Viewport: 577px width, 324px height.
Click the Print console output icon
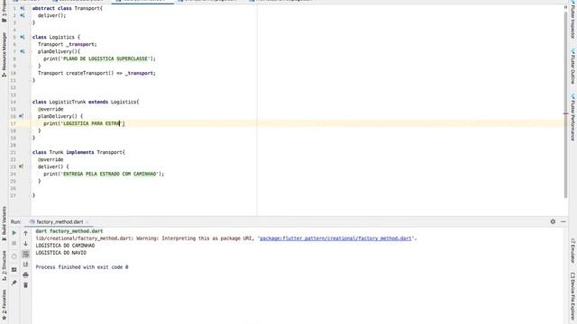pyautogui.click(x=25, y=274)
